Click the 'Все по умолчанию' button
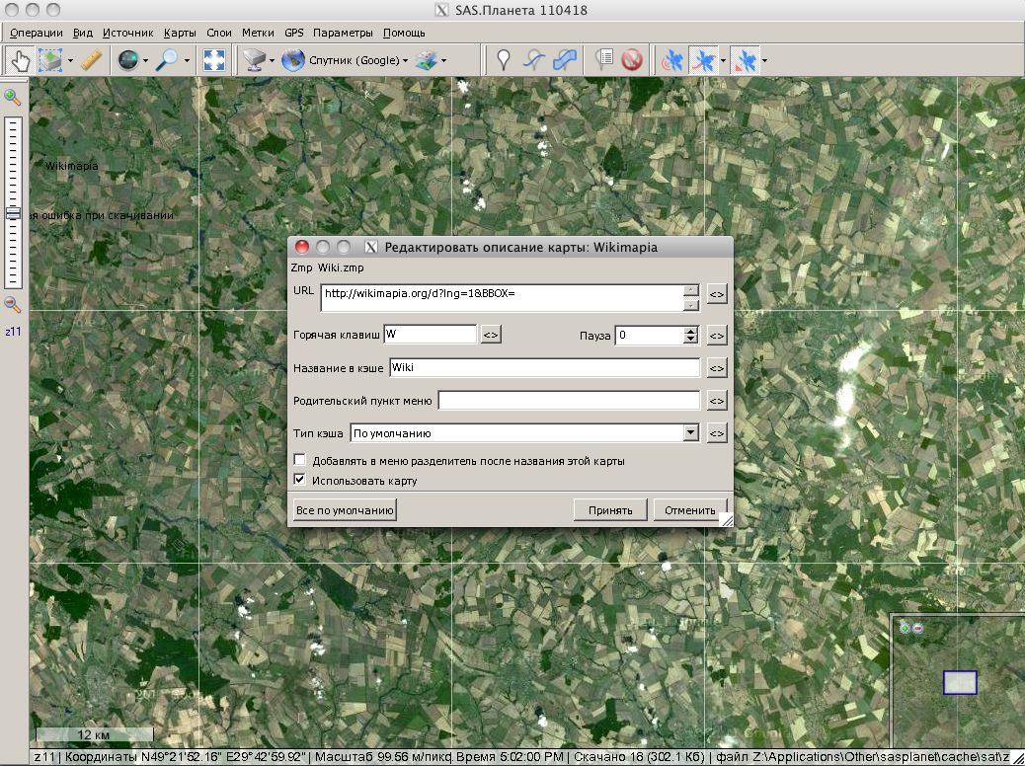The image size is (1025, 766). click(345, 510)
